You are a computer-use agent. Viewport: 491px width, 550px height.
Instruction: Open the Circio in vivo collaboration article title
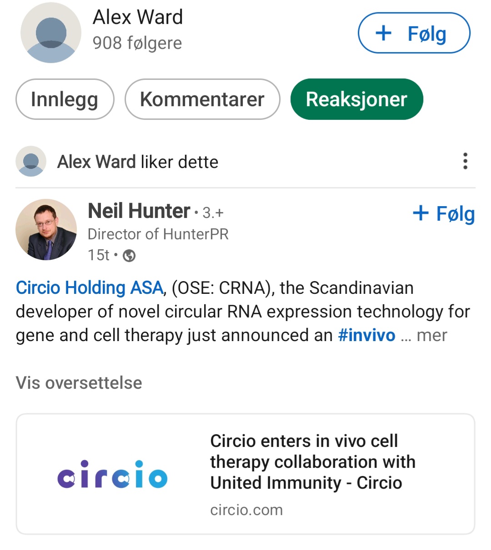pos(312,461)
